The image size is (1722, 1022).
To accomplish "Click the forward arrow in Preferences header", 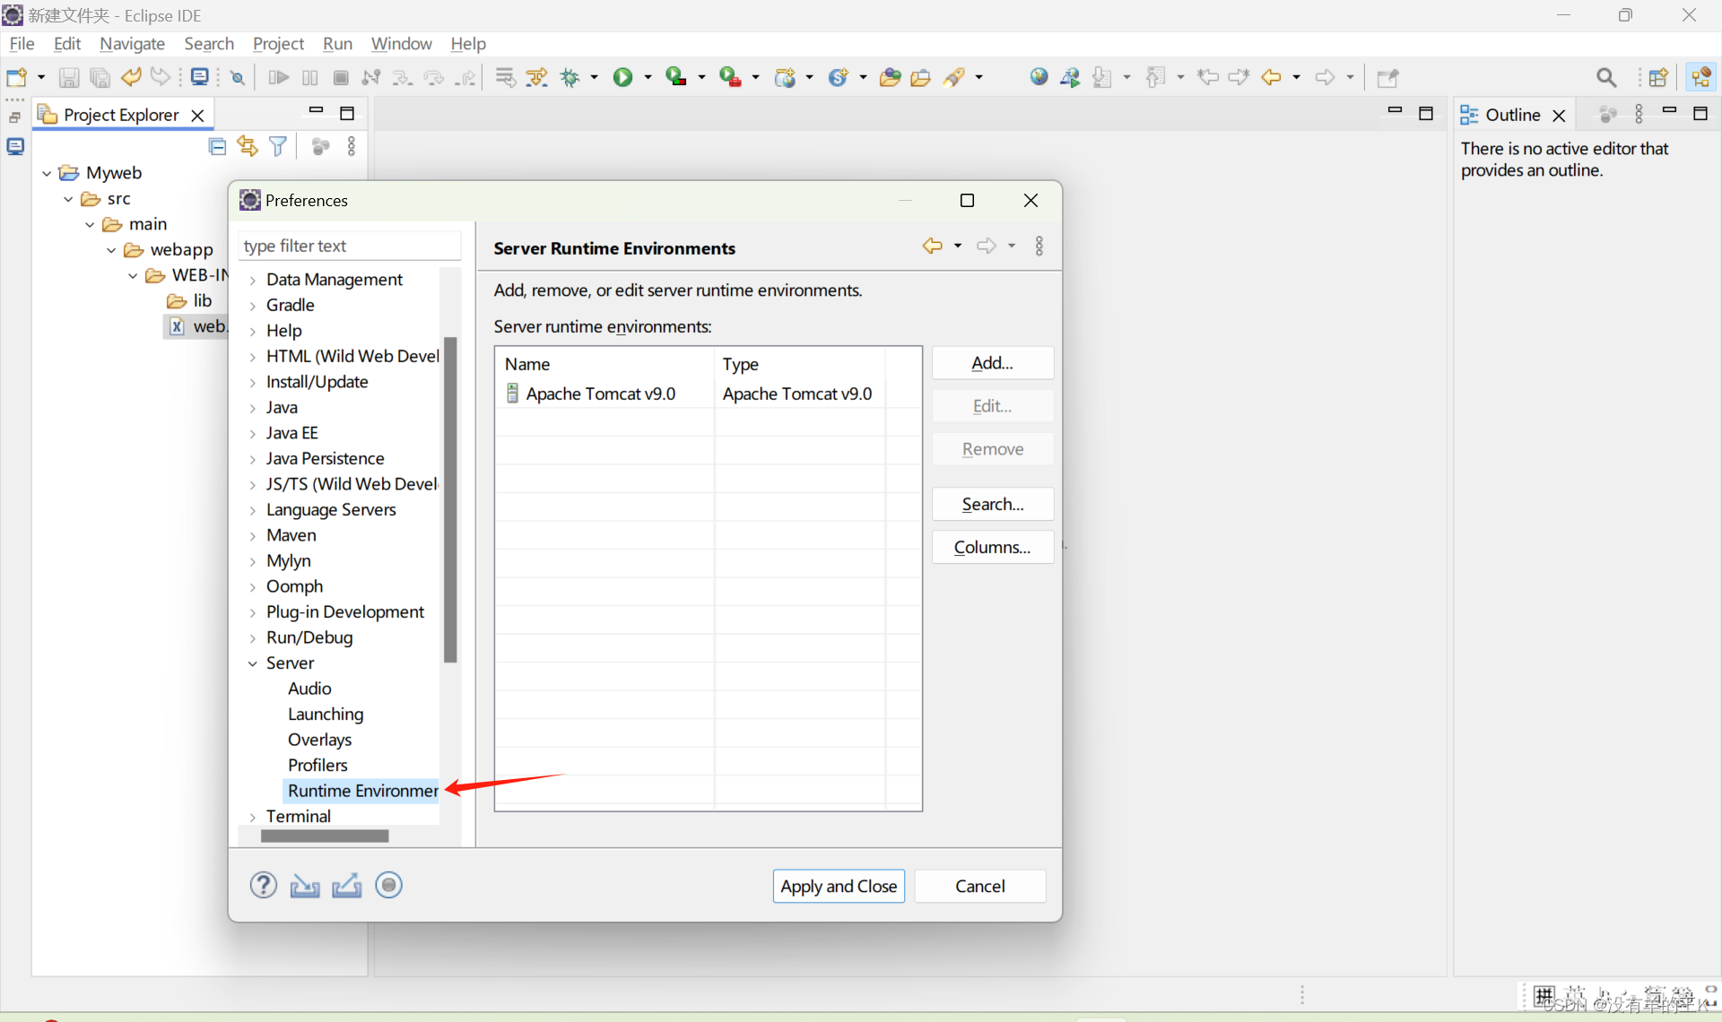I will tap(987, 246).
